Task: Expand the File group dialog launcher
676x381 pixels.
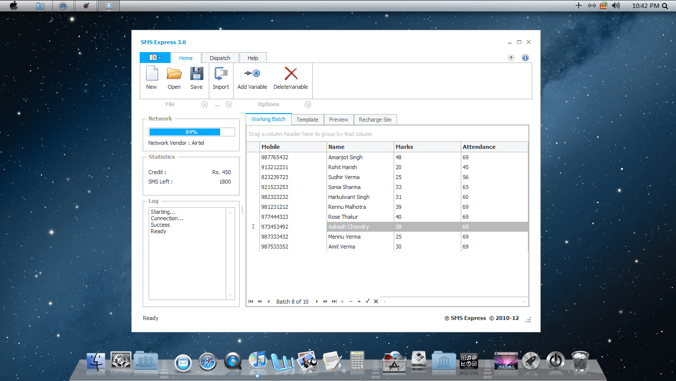Action: pyautogui.click(x=204, y=104)
